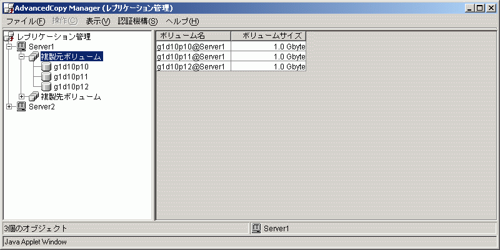Click the 3個のオブジェクト status text
The height and width of the screenshot is (250, 500).
(x=36, y=228)
